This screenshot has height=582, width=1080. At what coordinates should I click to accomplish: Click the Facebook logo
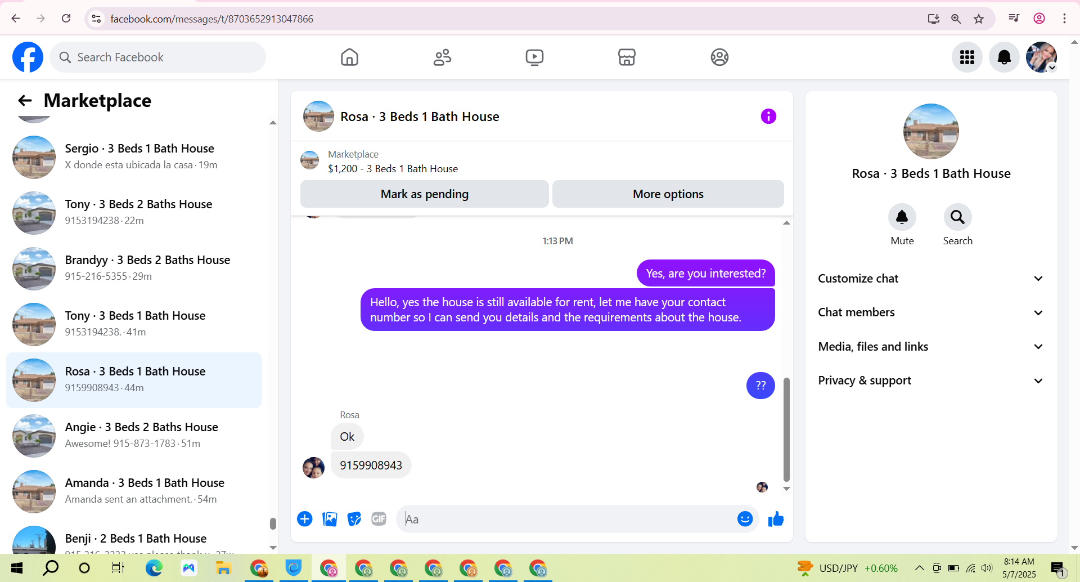point(28,57)
